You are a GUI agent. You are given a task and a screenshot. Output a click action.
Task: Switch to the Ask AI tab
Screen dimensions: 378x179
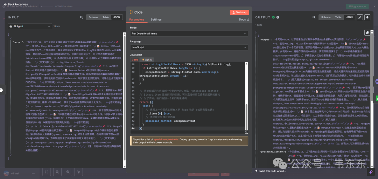pyautogui.click(x=147, y=60)
